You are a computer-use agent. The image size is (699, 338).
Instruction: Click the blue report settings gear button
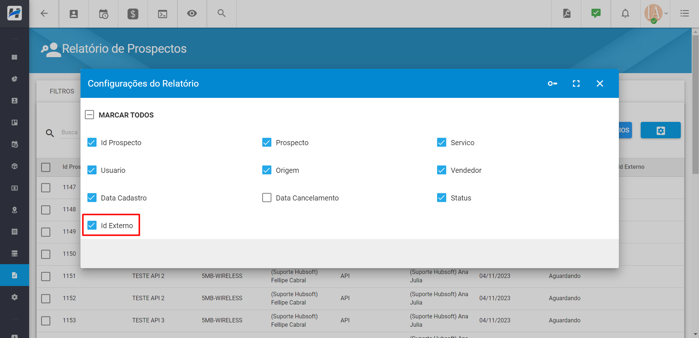(x=660, y=130)
